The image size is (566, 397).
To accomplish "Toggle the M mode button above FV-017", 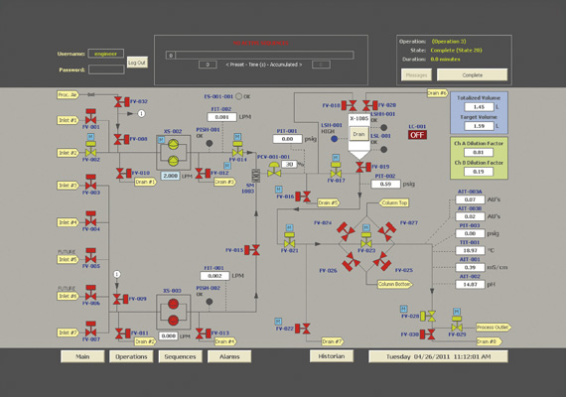I will (336, 158).
